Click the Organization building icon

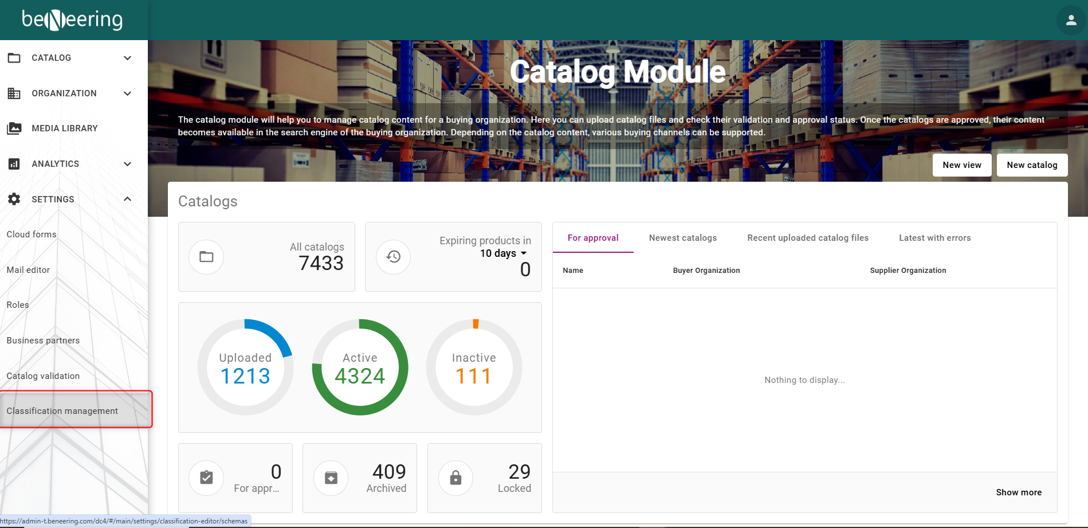coord(14,93)
